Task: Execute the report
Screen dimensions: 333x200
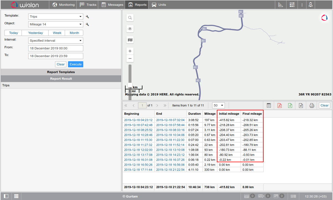Action: (76, 64)
